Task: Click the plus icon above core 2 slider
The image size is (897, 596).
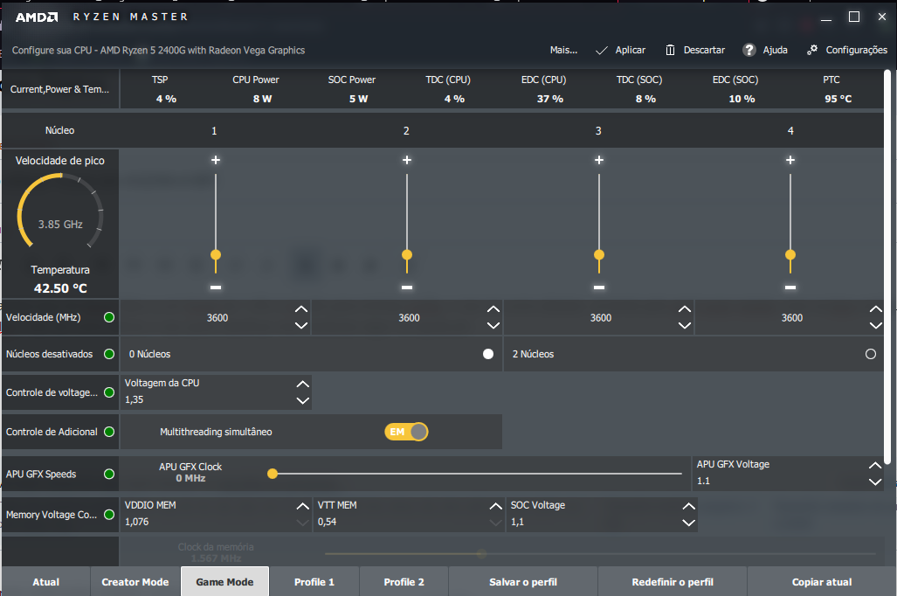Action: [x=407, y=160]
